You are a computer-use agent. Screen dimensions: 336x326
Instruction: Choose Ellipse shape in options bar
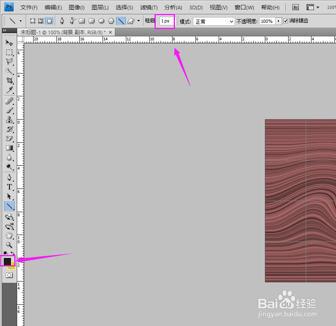101,21
